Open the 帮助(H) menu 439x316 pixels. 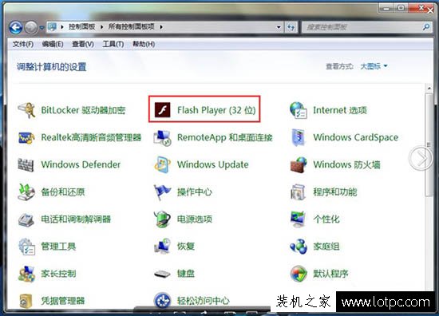pos(144,44)
